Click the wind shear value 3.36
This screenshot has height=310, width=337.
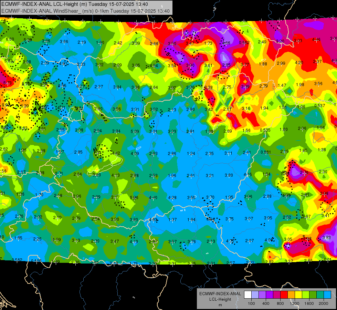[136, 87]
